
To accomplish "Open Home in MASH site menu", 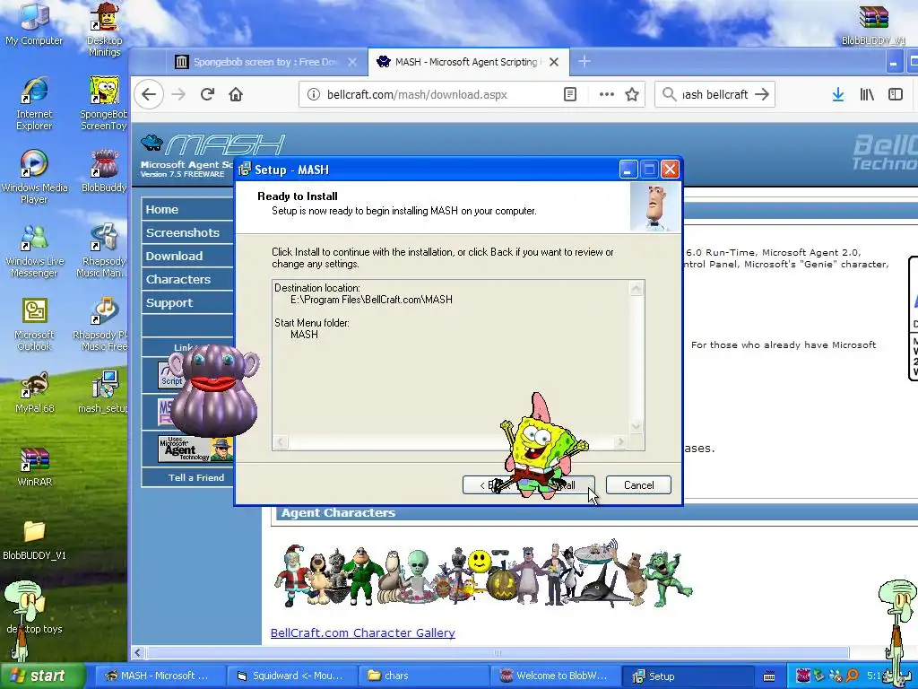I will click(x=187, y=209).
